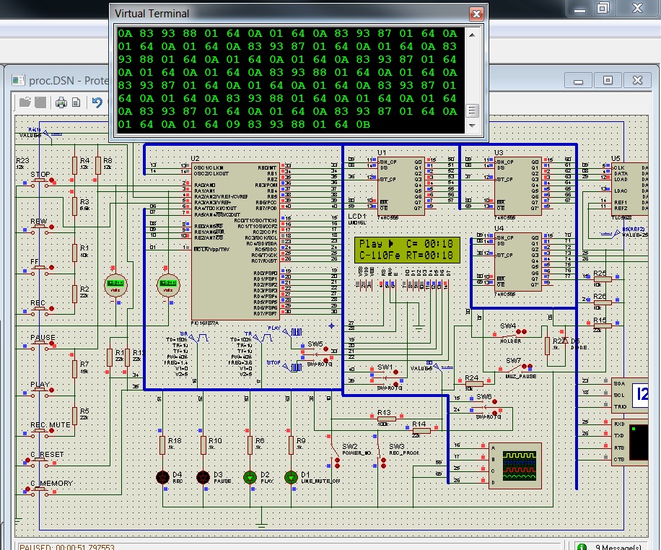
Task: Click the green info icon in status bar
Action: (x=582, y=546)
